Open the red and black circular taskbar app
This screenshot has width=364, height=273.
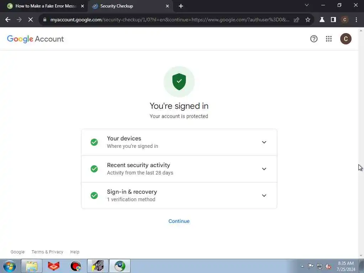pyautogui.click(x=76, y=266)
